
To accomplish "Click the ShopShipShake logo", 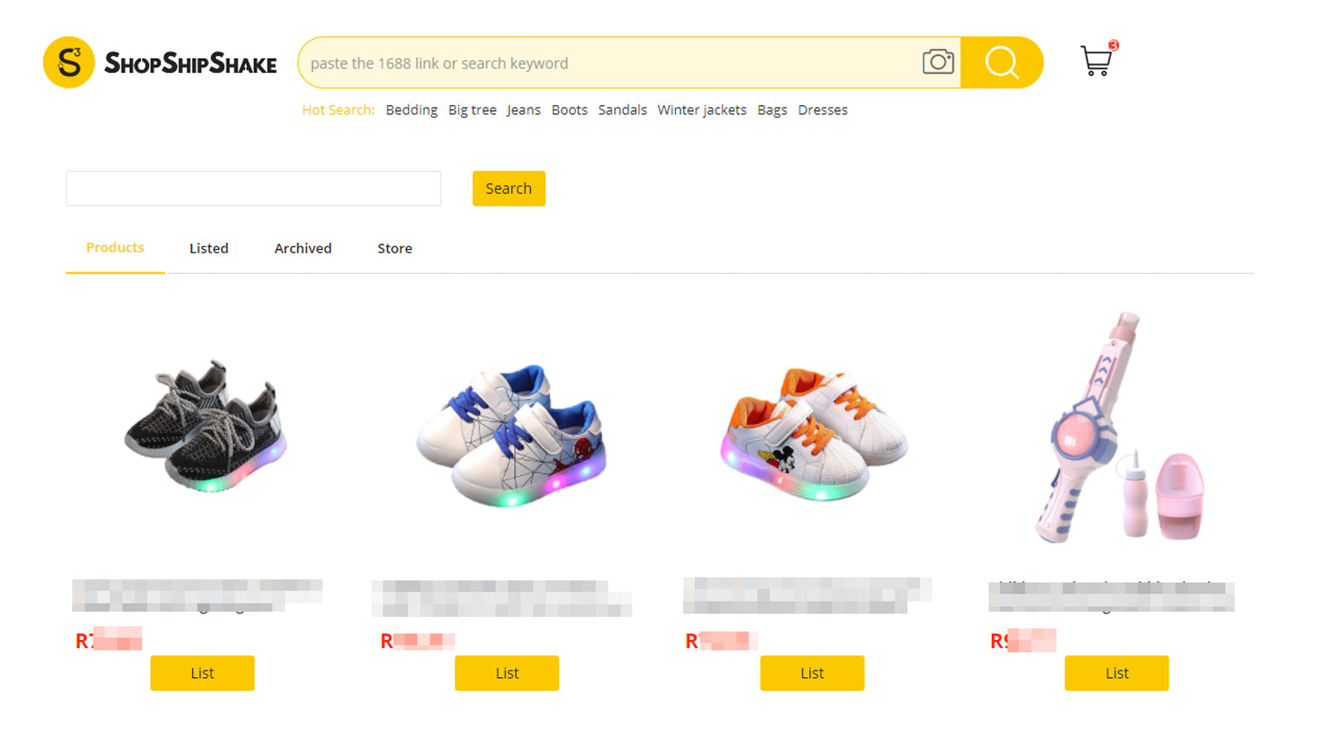I will 160,62.
